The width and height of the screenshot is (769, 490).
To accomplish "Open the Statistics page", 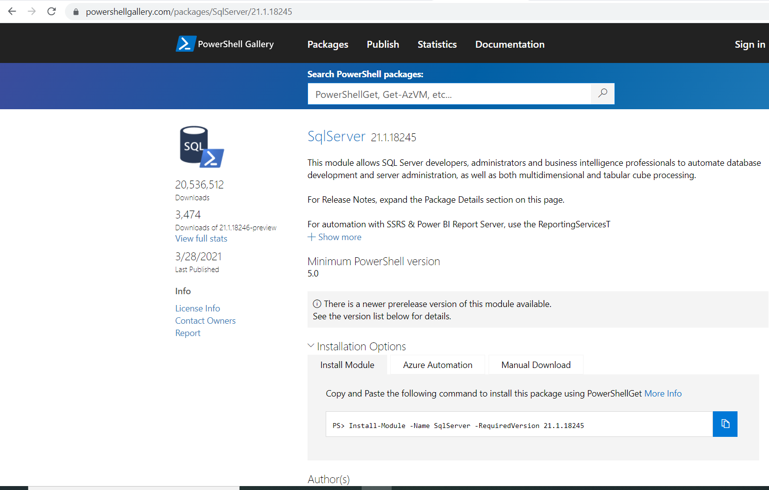I will [437, 44].
